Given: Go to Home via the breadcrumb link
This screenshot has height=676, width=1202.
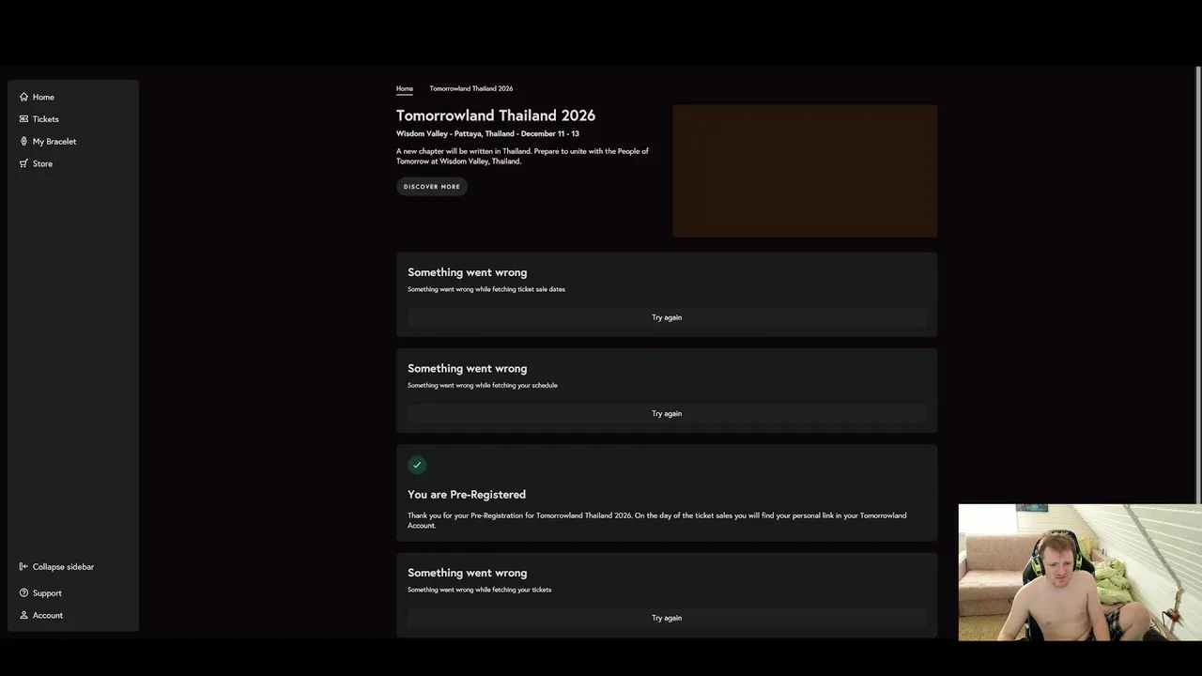Looking at the screenshot, I should click(405, 88).
